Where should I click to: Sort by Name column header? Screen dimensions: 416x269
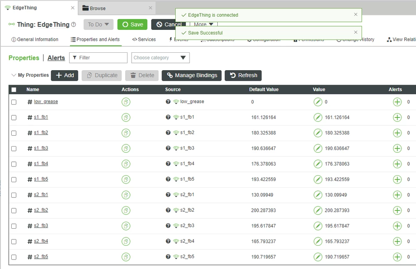(x=32, y=89)
